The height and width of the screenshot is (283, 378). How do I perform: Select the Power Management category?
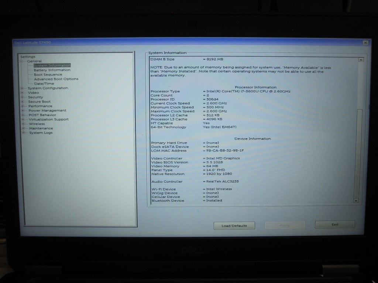[47, 111]
